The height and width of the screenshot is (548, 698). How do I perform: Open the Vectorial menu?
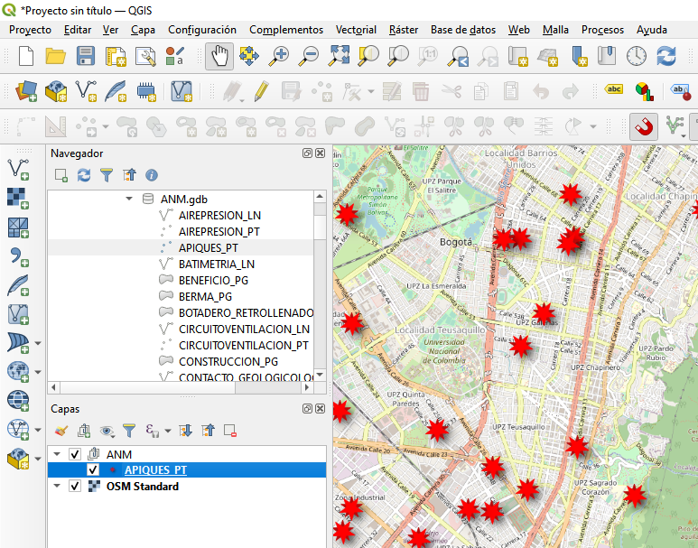point(356,30)
